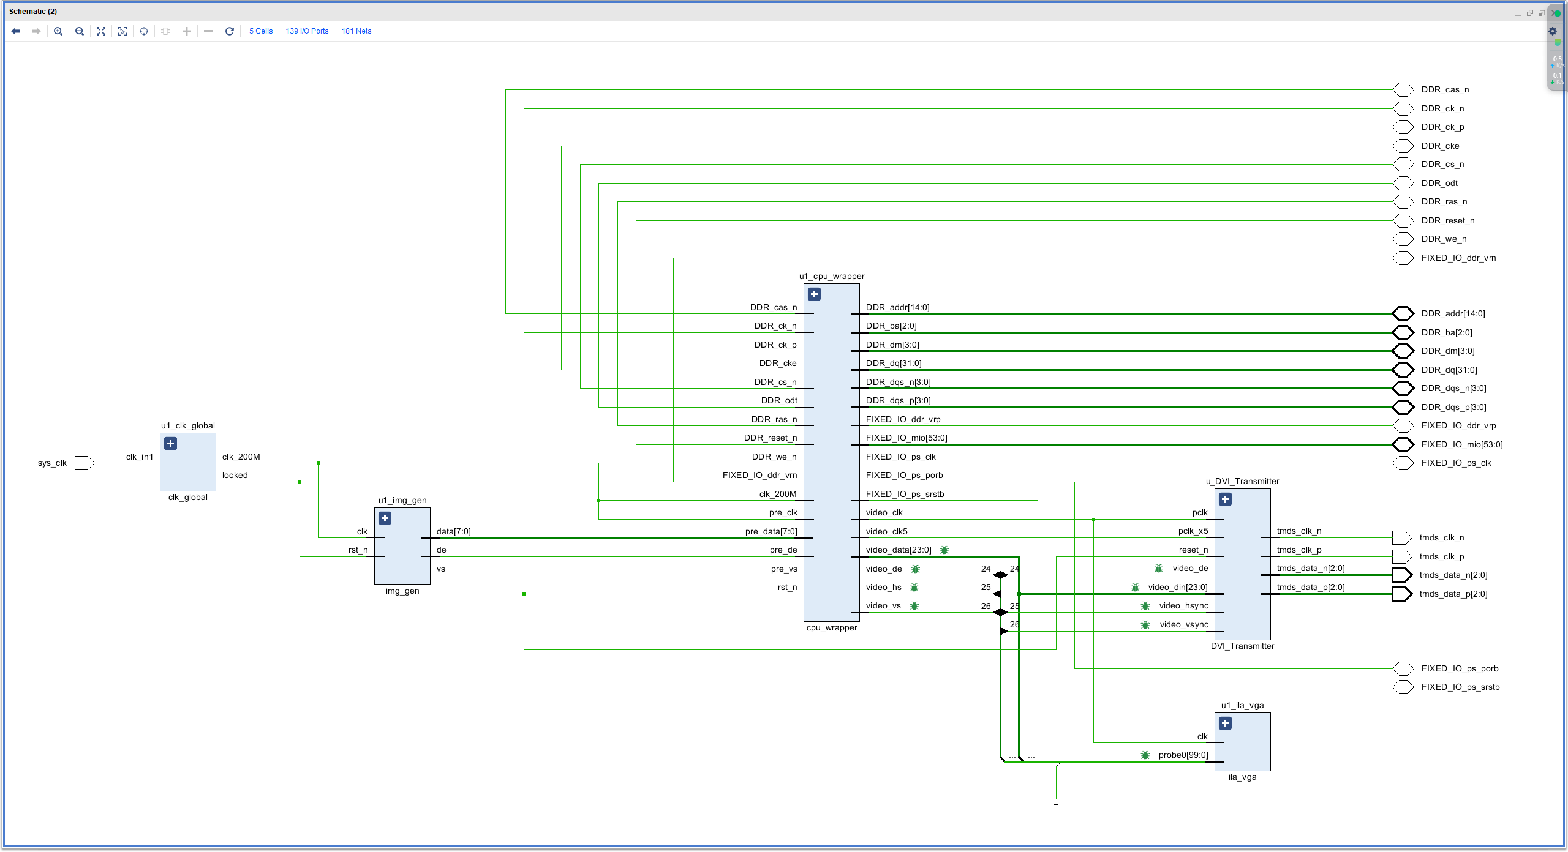Click debug bug icon beside video_vs
1568x852 pixels.
(914, 606)
